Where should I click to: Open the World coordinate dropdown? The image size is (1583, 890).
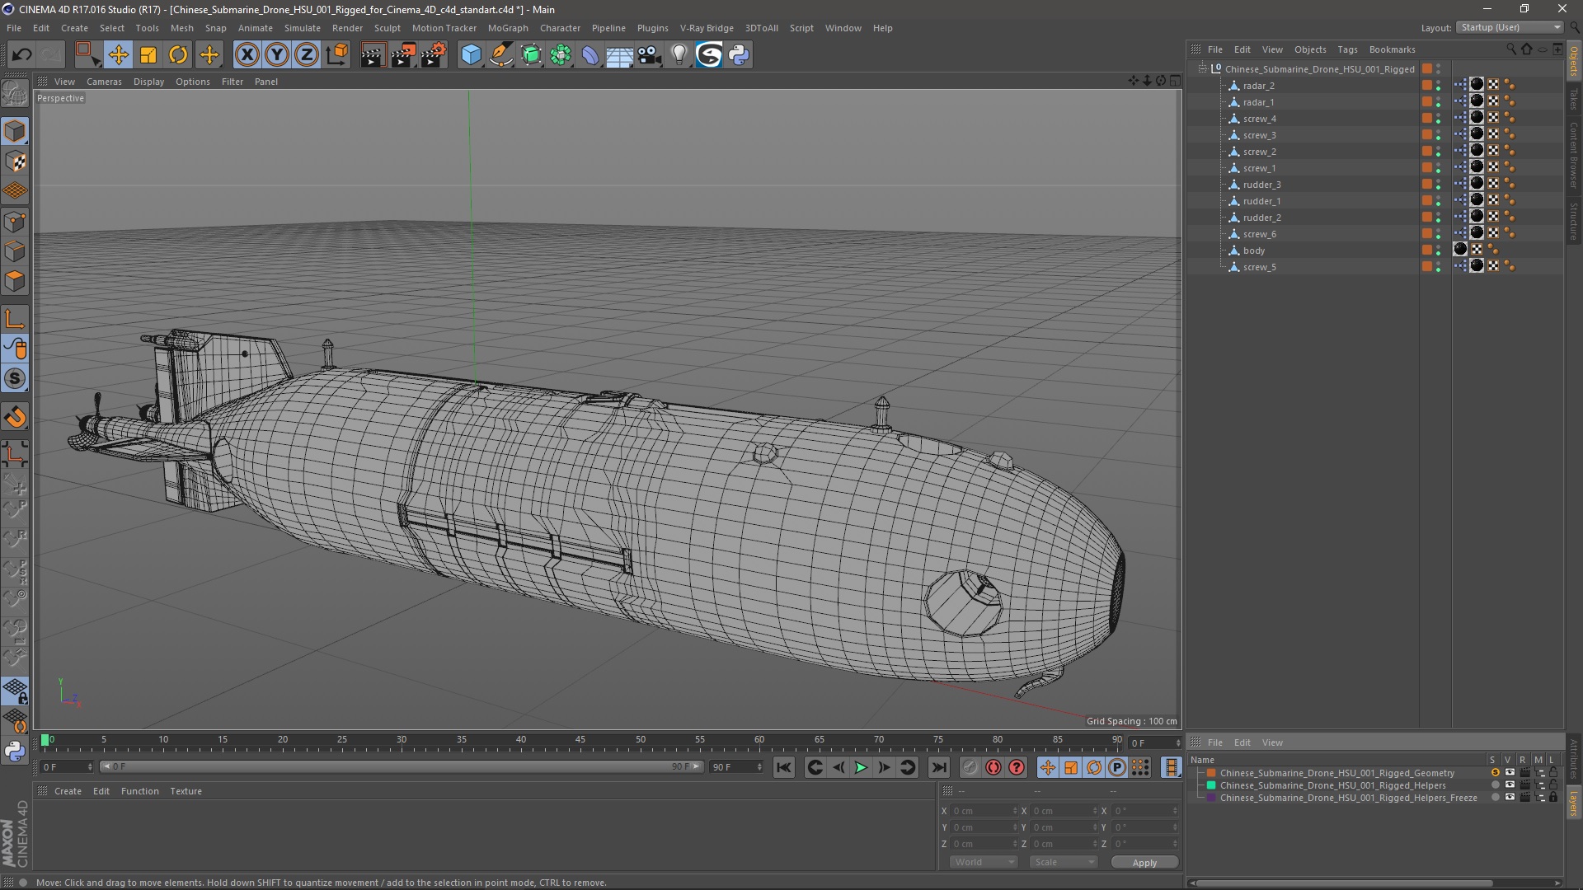984,863
